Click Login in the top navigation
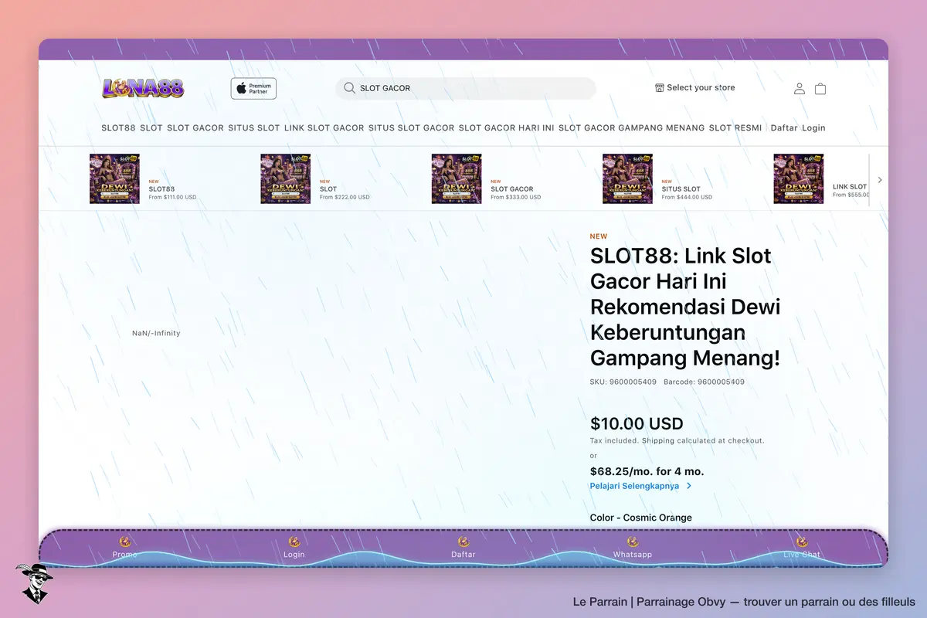Viewport: 927px width, 618px height. coord(814,128)
